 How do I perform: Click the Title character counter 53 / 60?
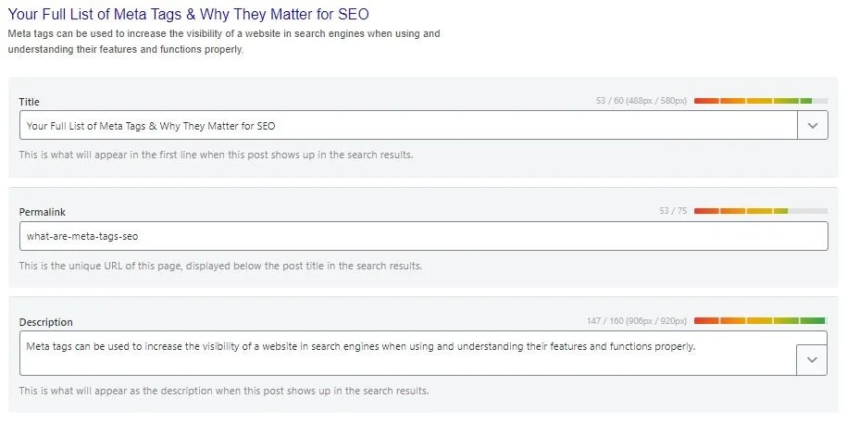(x=641, y=101)
